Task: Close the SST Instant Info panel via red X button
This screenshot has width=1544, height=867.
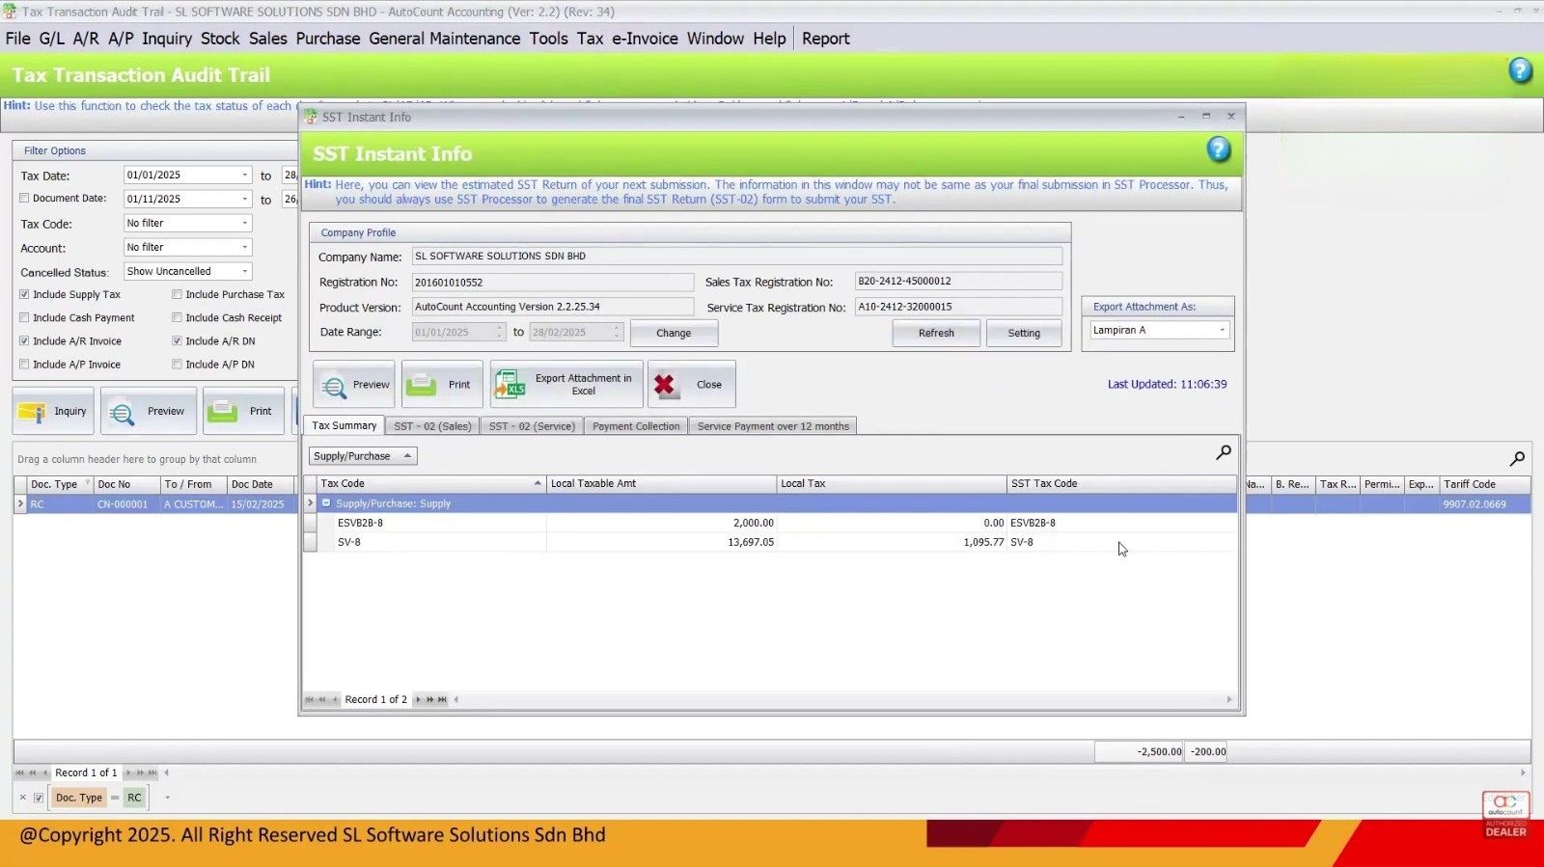Action: (x=691, y=384)
